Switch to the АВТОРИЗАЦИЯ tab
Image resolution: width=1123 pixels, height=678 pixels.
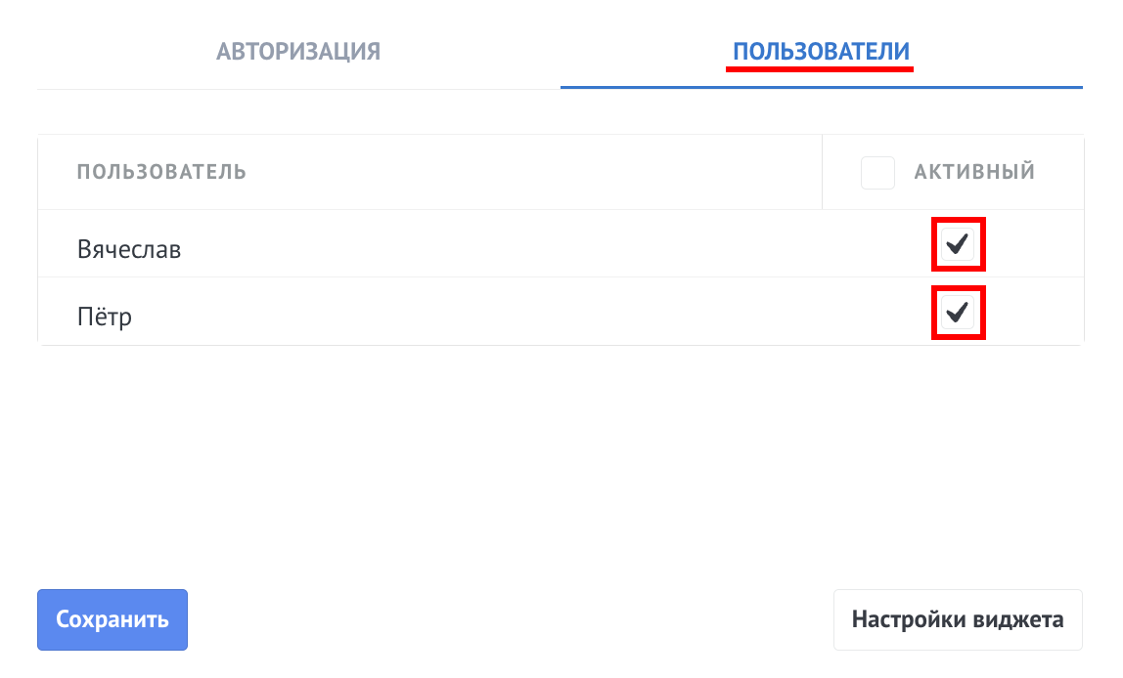(297, 52)
